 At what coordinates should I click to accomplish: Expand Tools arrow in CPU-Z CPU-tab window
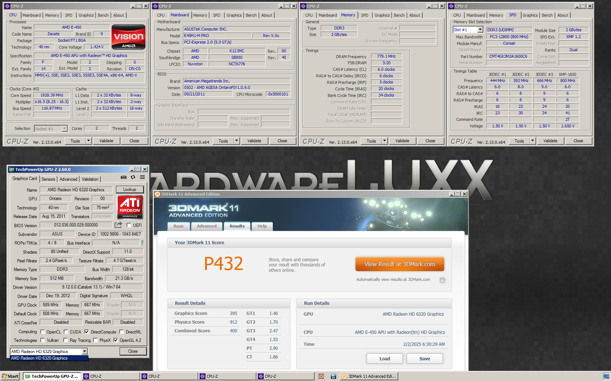(88, 141)
